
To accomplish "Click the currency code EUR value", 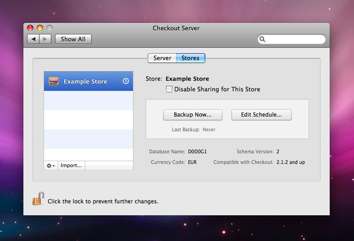I will click(x=192, y=163).
